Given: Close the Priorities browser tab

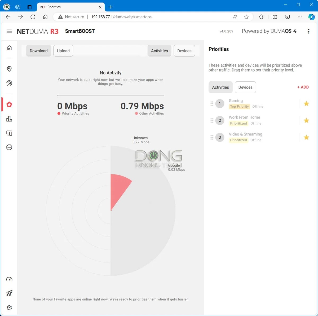Looking at the screenshot, I should (x=100, y=7).
